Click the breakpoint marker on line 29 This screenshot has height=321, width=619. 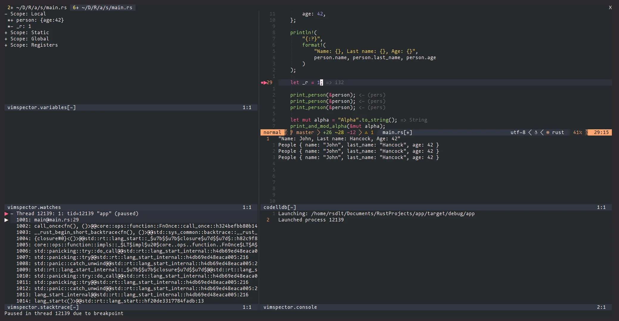coord(262,82)
